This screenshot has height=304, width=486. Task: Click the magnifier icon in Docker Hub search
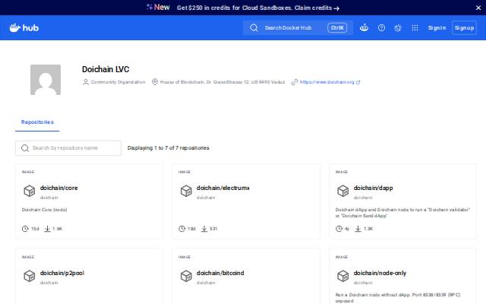coord(254,28)
